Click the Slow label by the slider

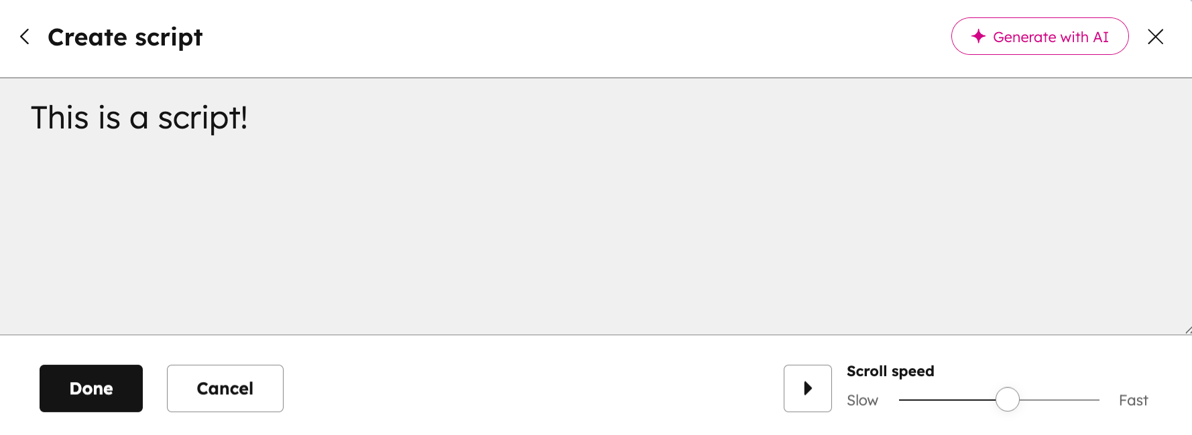pos(862,400)
